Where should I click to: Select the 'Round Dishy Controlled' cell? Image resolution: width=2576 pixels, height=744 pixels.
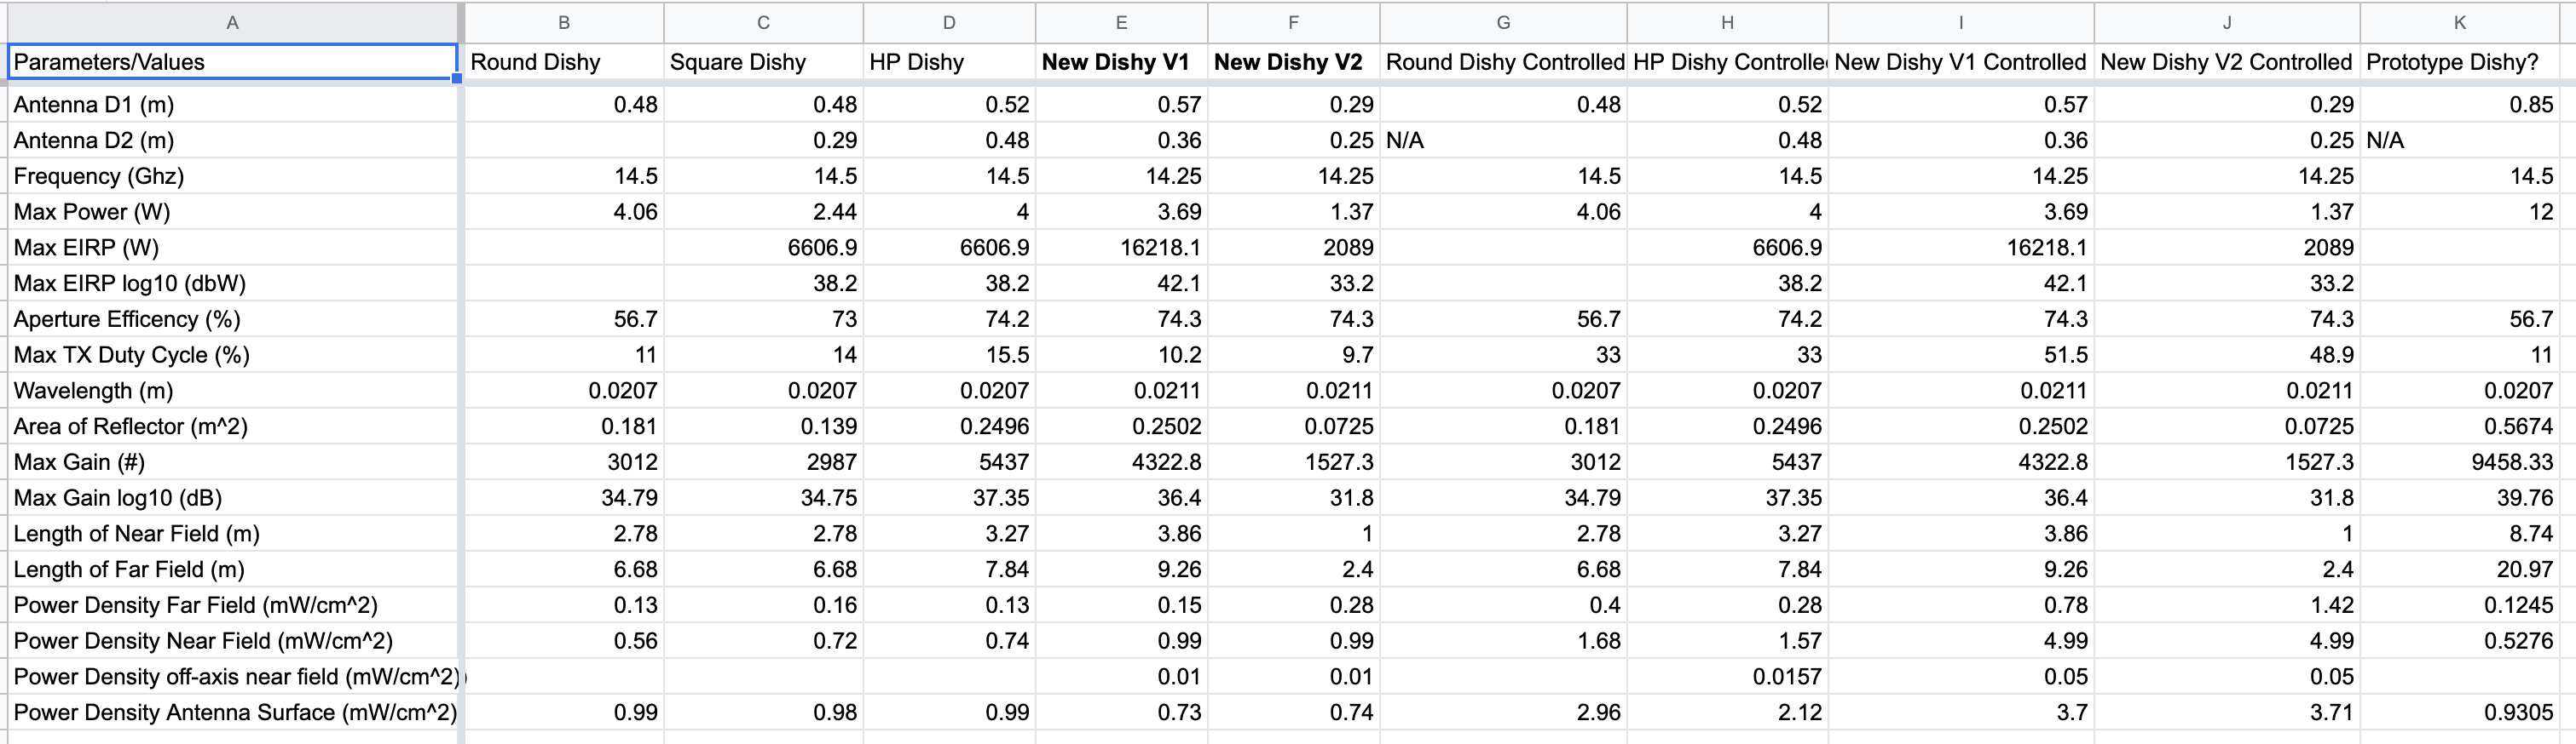(1504, 62)
